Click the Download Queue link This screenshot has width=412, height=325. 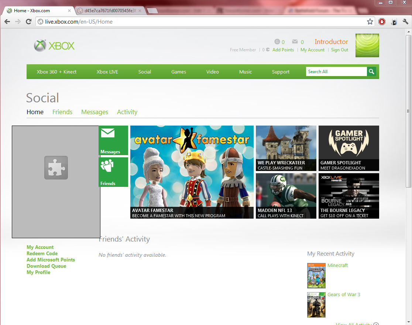[46, 266]
